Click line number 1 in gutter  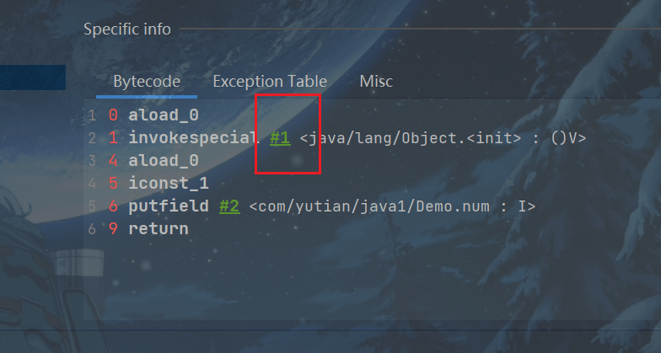coord(91,115)
